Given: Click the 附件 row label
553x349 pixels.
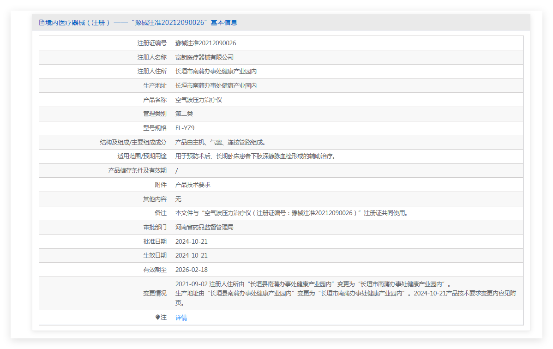Looking at the screenshot, I should click(161, 185).
